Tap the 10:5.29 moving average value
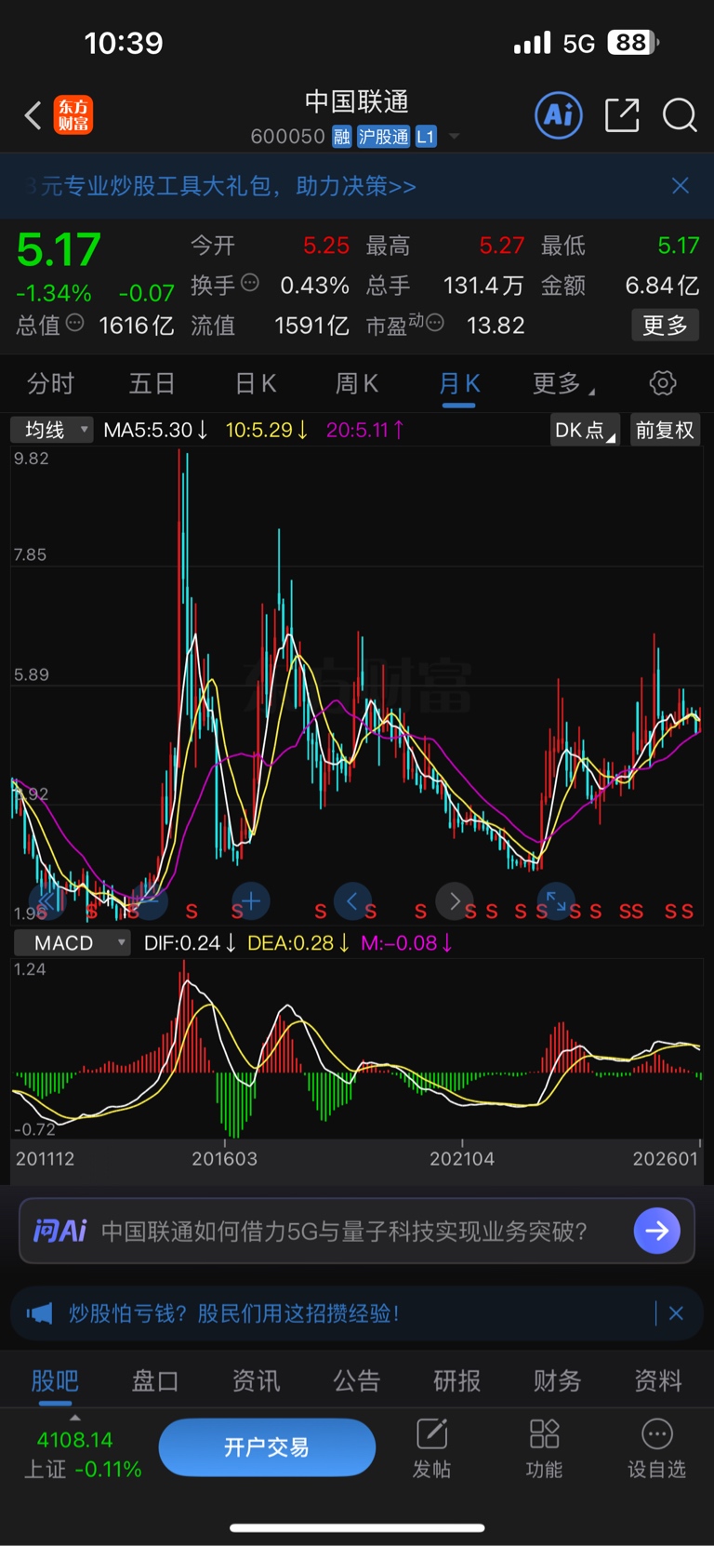 coord(267,430)
